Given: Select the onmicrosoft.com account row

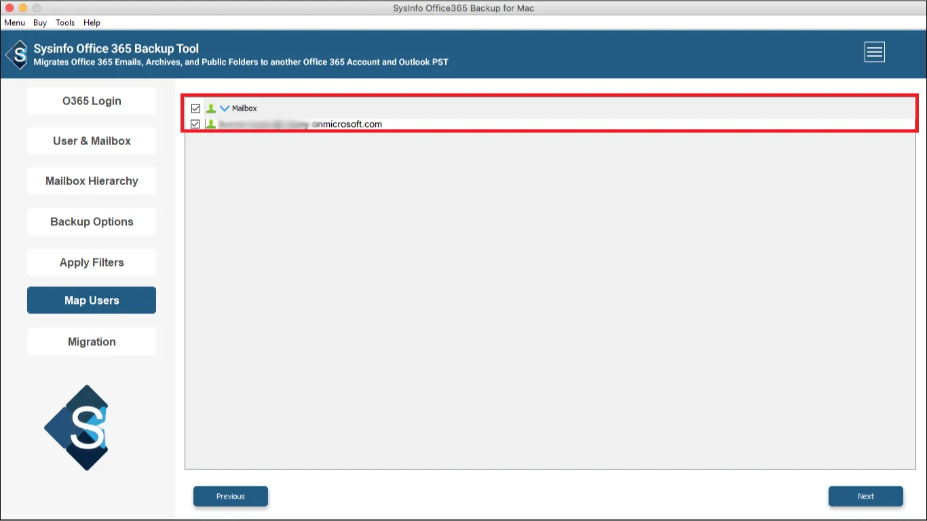Looking at the screenshot, I should [x=550, y=124].
